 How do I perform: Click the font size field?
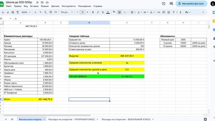point(82,12)
